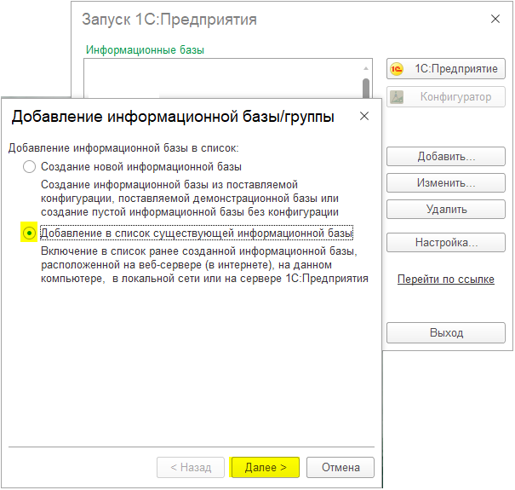Open the 'Настройка...' launcher settings
Screen dimensions: 515x490
coord(446,243)
